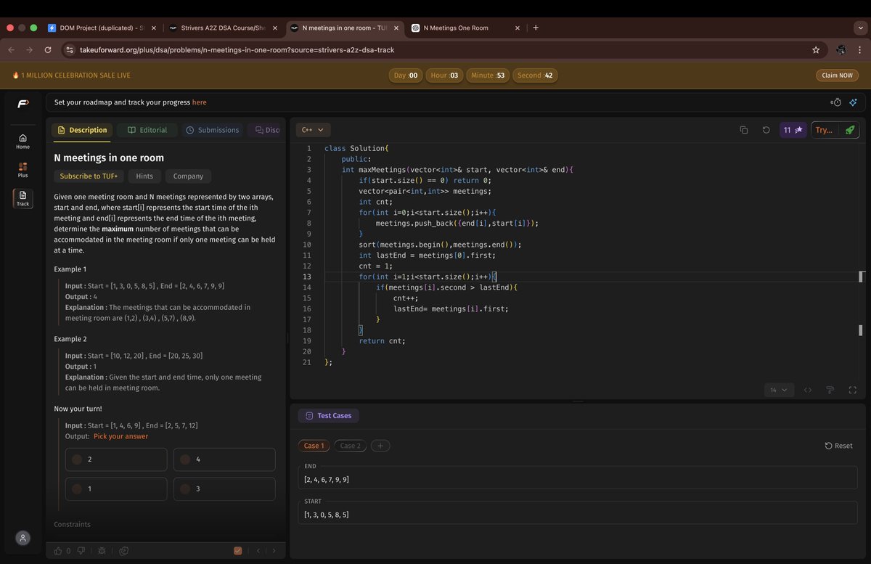This screenshot has width=871, height=564.
Task: Click the chat bubble icon in description footer
Action: 124,551
